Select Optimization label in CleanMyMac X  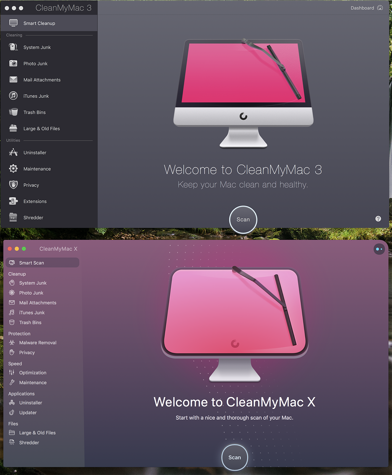[33, 373]
